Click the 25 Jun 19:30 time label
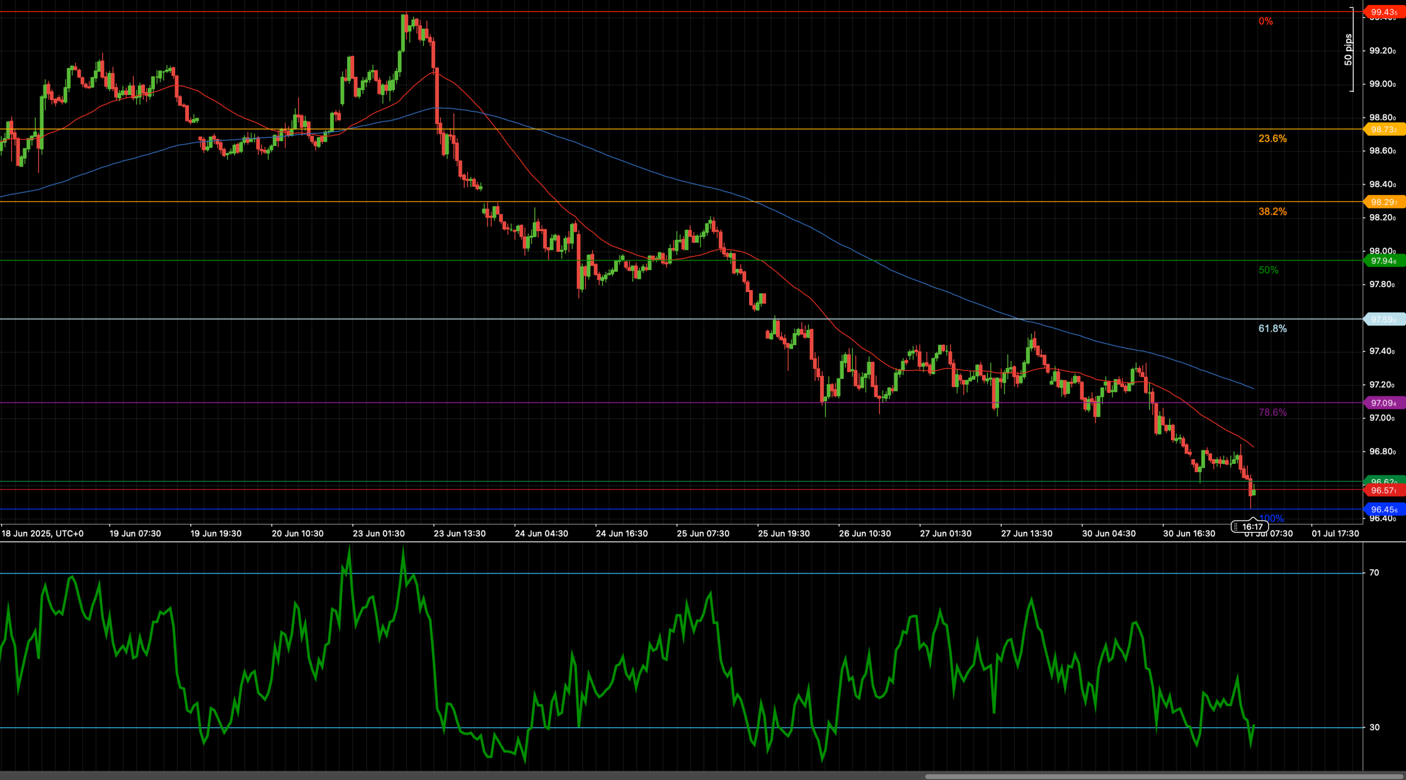1406x780 pixels. (x=784, y=534)
